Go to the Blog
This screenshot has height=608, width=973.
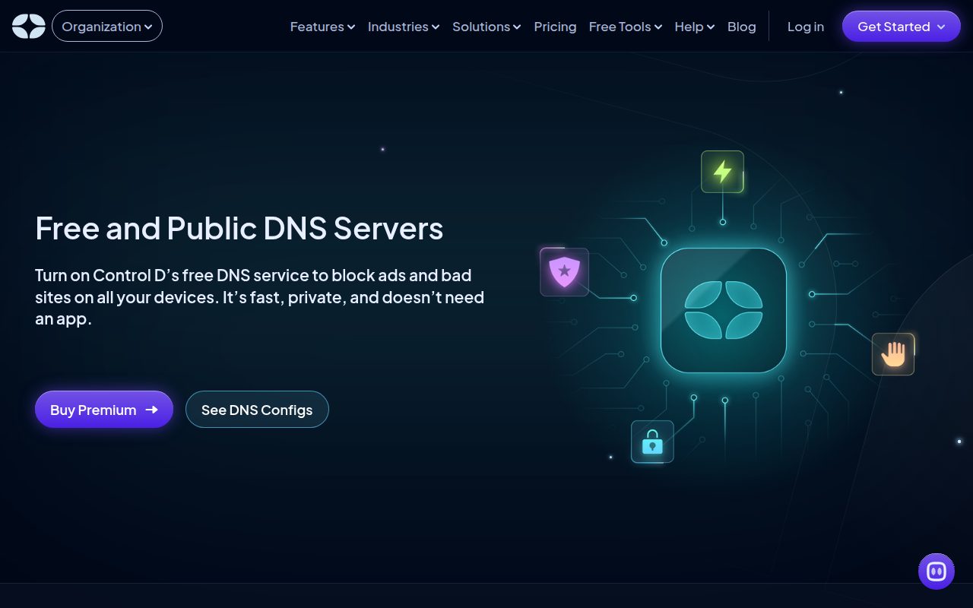coord(742,27)
